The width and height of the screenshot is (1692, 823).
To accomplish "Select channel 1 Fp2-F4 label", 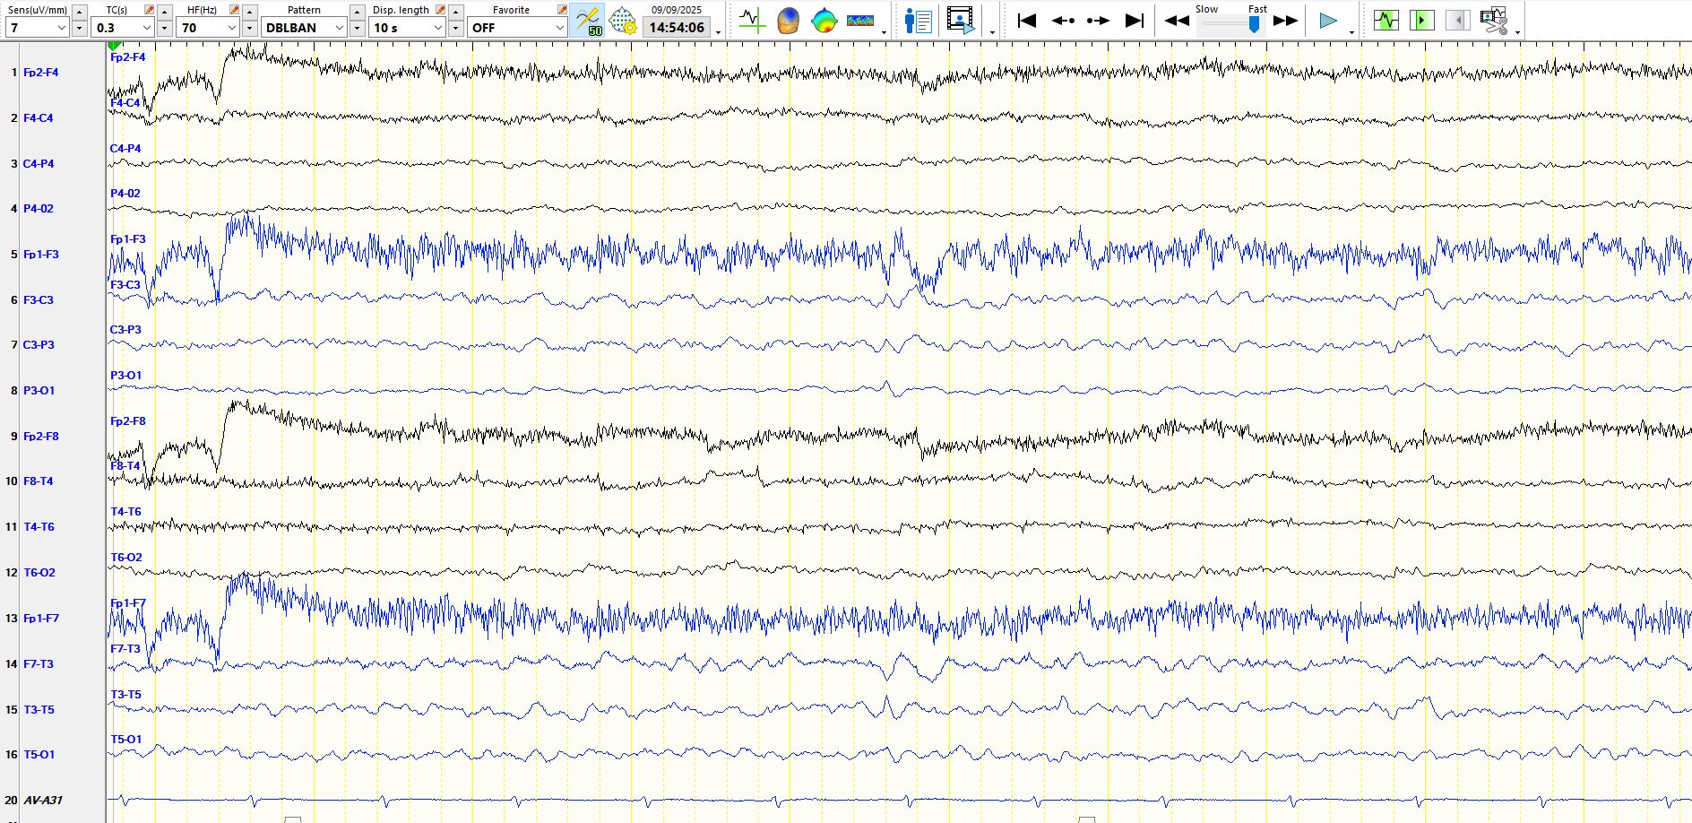I will 40,73.
